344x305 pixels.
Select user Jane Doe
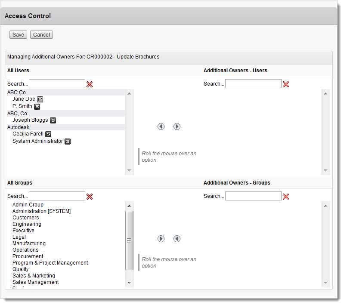tap(24, 99)
